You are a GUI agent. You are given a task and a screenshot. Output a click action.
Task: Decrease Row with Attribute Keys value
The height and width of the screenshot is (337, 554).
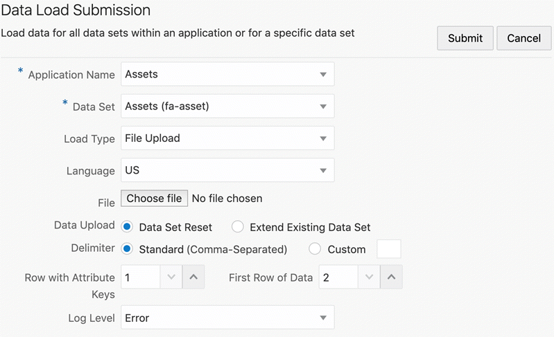[173, 277]
